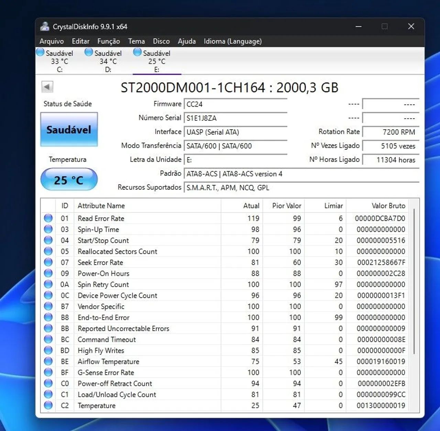
Task: Click status orb for Power-On Hours
Action: click(48, 273)
